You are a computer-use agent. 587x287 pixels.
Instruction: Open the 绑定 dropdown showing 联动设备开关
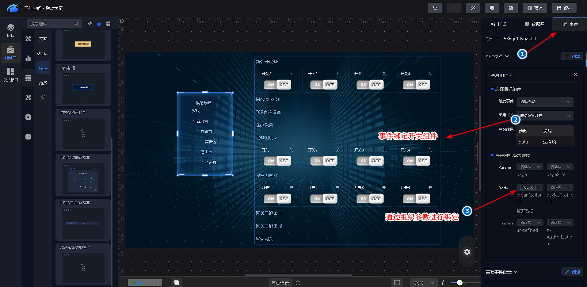pyautogui.click(x=545, y=116)
